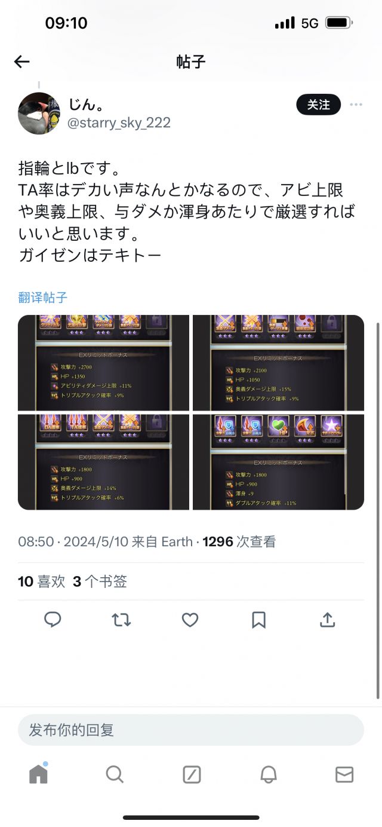Like the post with heart icon
Screen dimensions: 382x827
coord(190,620)
